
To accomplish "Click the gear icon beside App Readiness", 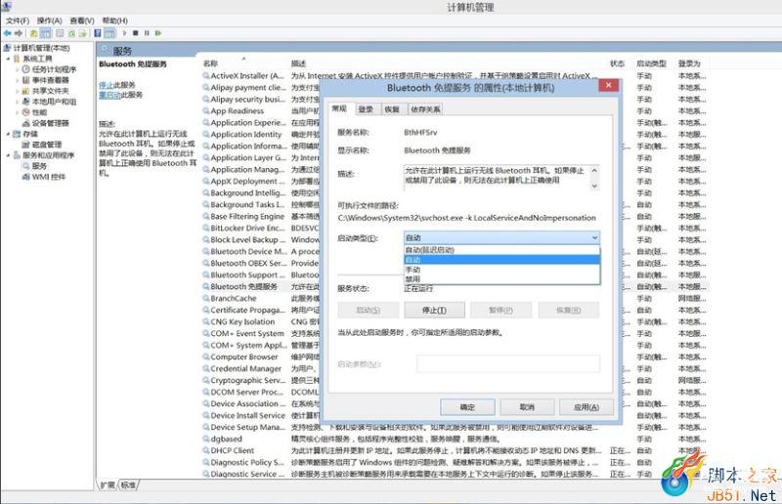I will (206, 110).
